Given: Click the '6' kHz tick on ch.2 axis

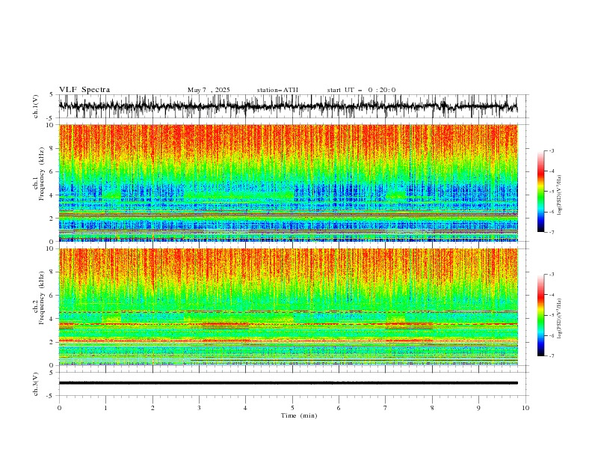Looking at the screenshot, I should [x=52, y=296].
